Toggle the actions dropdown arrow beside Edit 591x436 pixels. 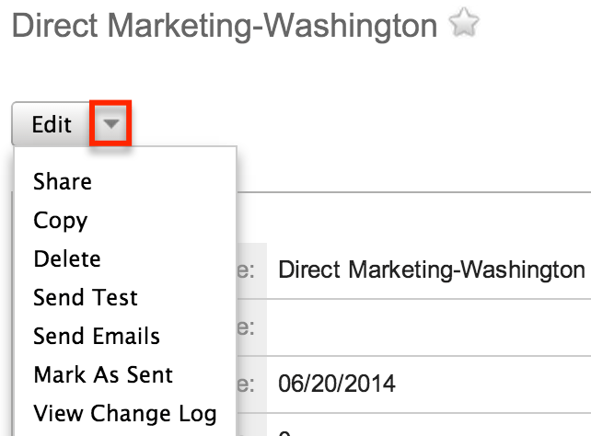point(111,124)
